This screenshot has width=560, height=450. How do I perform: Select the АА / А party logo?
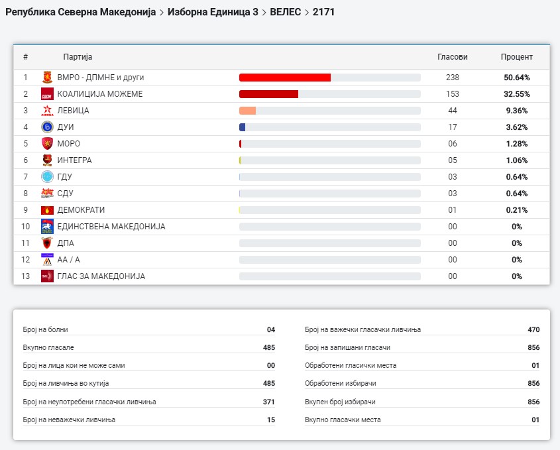[47, 260]
